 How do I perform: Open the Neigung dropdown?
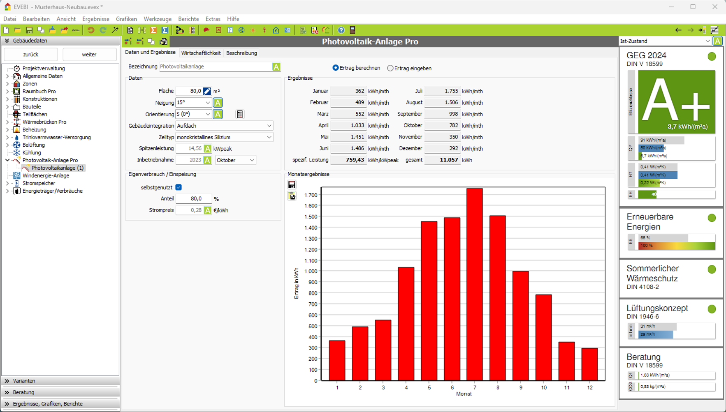click(x=208, y=103)
